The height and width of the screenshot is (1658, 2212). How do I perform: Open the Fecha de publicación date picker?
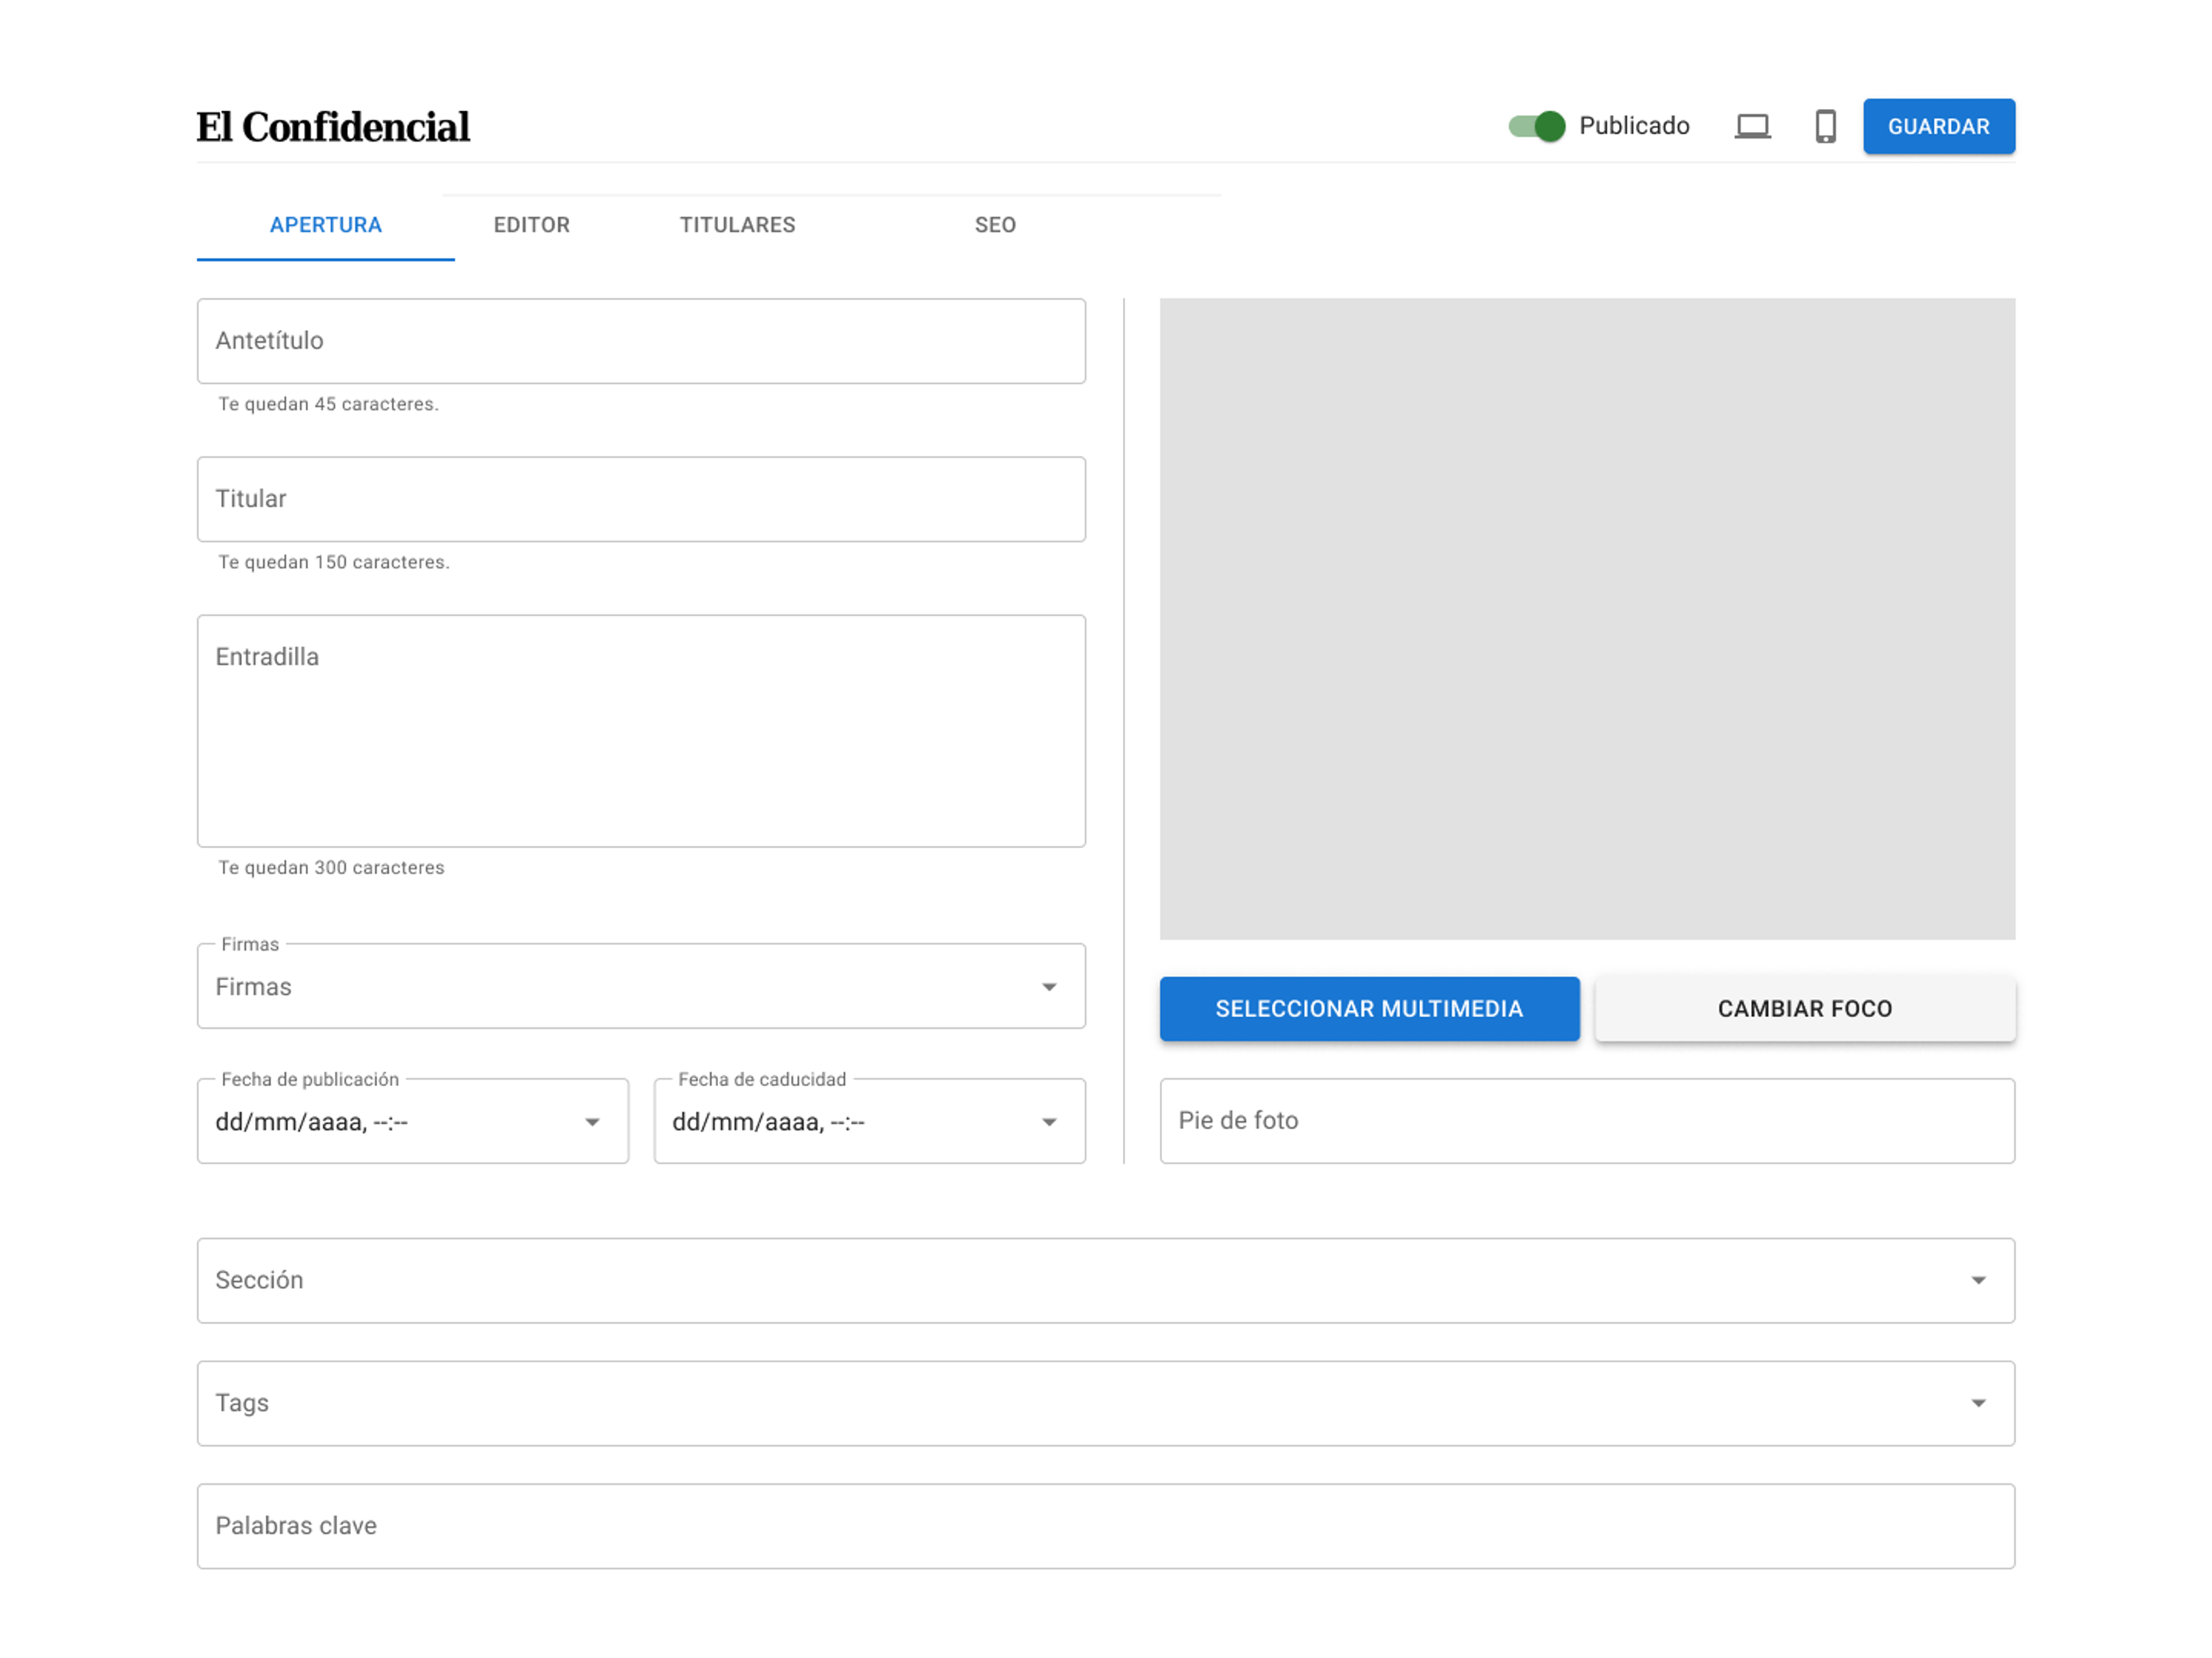tap(592, 1122)
